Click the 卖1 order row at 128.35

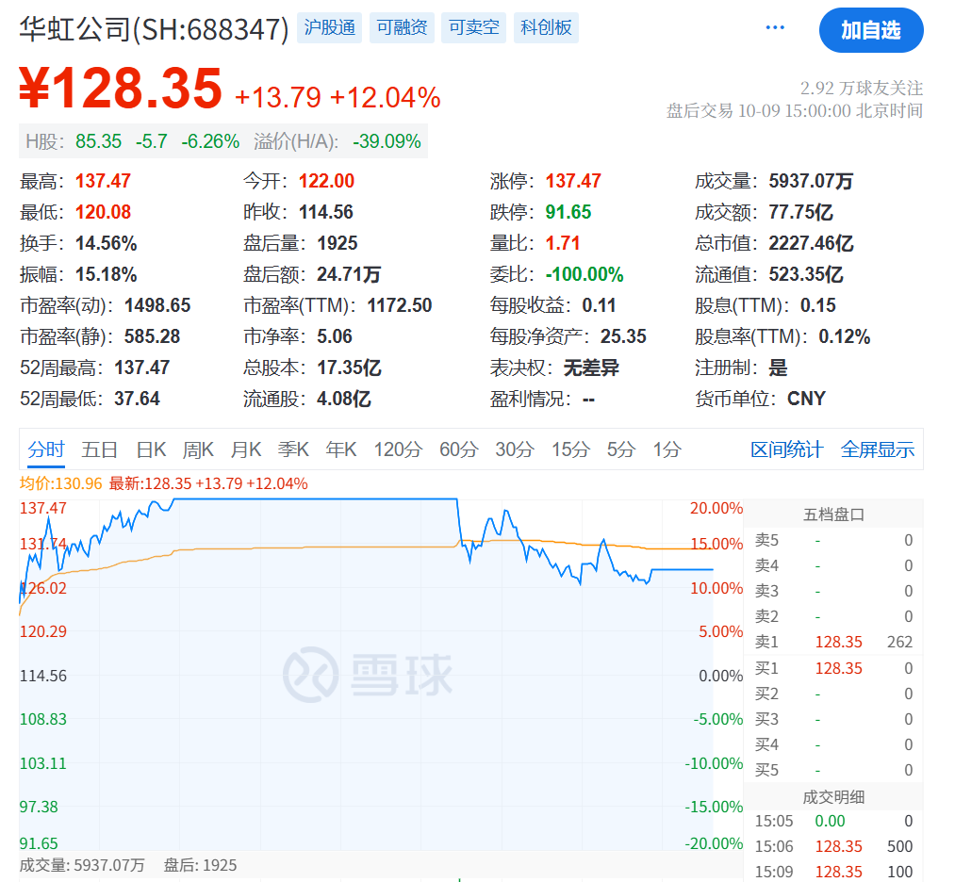tap(833, 643)
